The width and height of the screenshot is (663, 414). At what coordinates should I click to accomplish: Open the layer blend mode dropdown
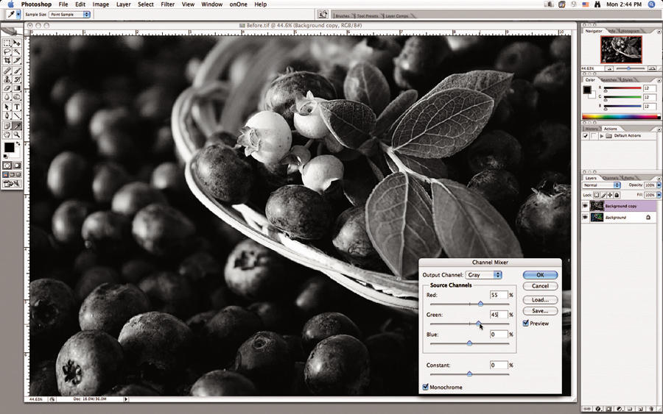click(x=601, y=185)
